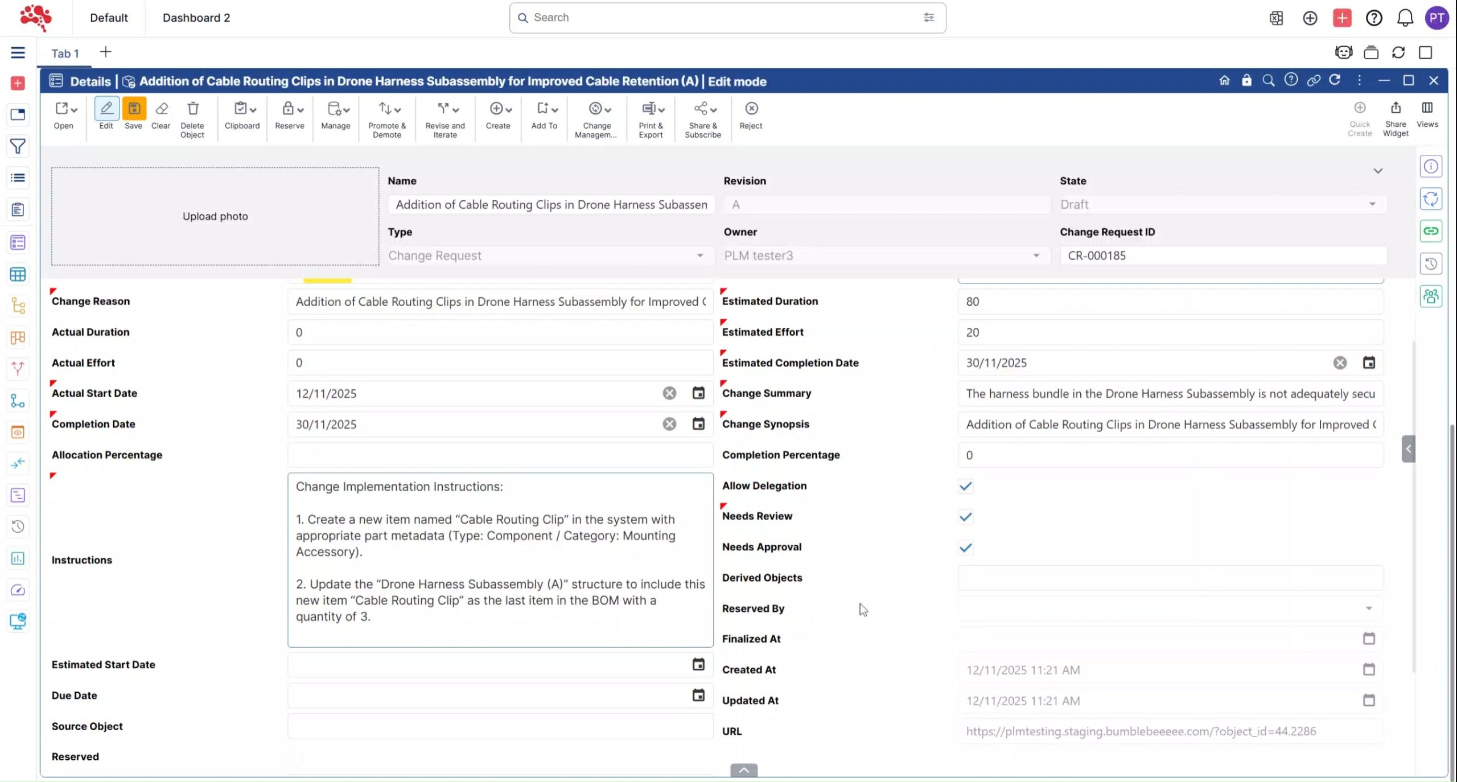Viewport: 1457px width, 782px height.
Task: Click the Estimated Duration input field
Action: click(1170, 302)
